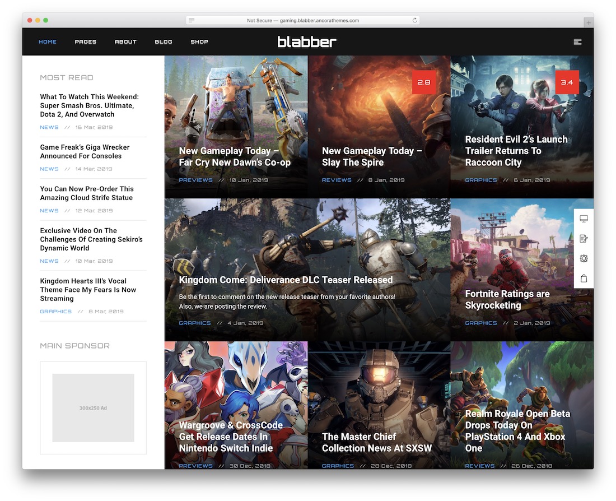
Task: Click Graphics category under Kingdom Hearts article
Action: pyautogui.click(x=56, y=311)
